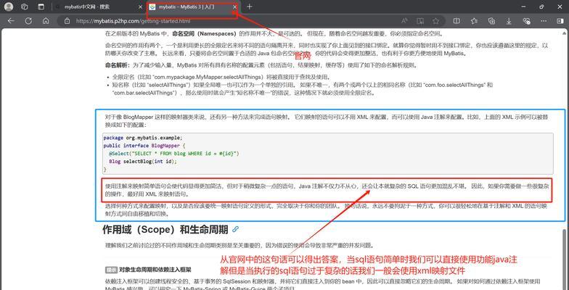Close the mybatis中文网 search tab
The height and width of the screenshot is (290, 569).
click(x=141, y=7)
